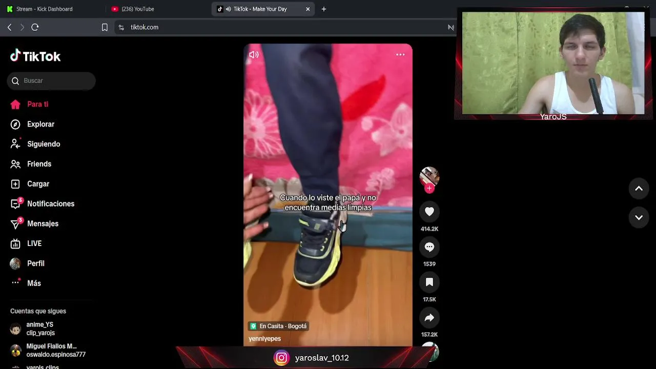The image size is (656, 369).
Task: Reload the page with the refresh icon
Action: pyautogui.click(x=35, y=27)
